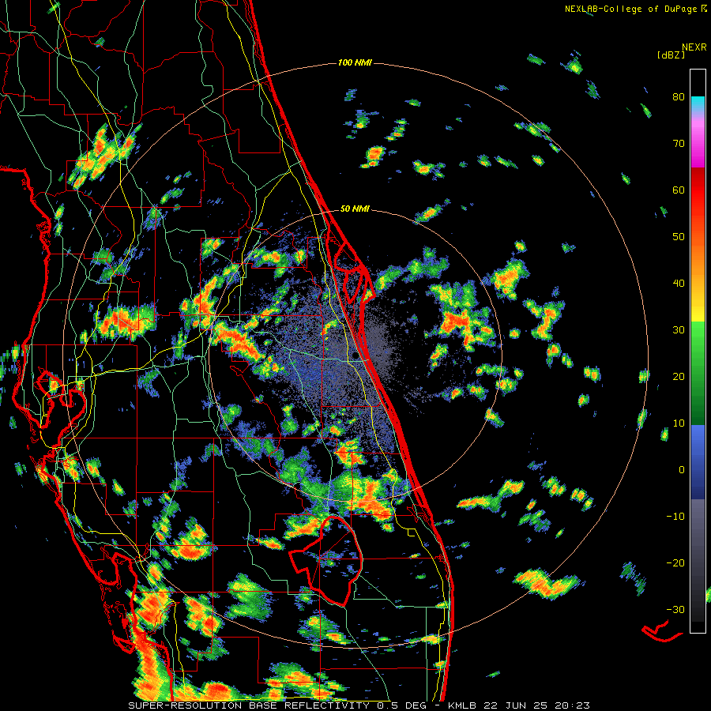Click the 60 value on the dBZ scale

pos(679,190)
